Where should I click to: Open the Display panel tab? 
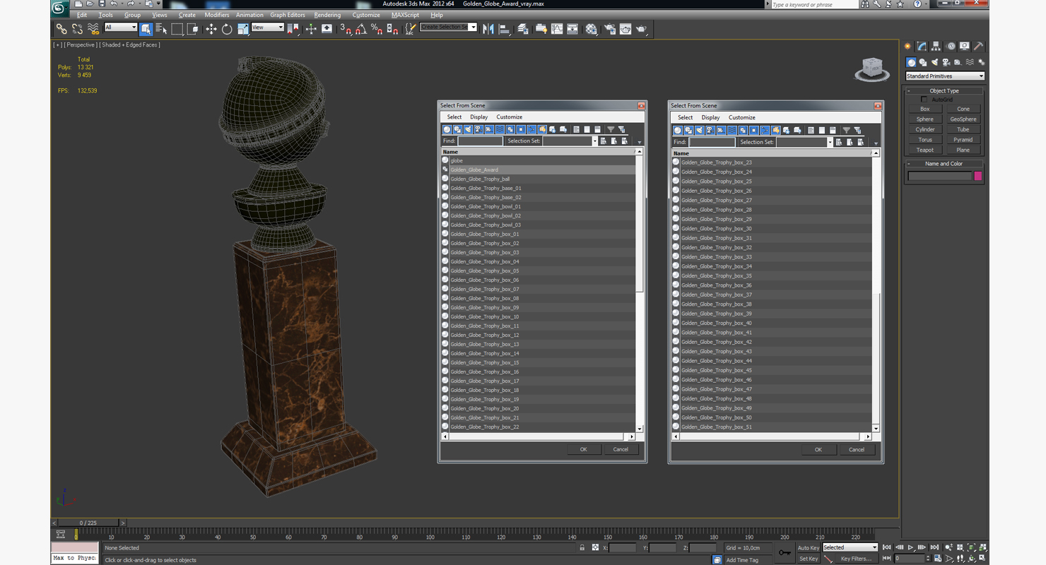[x=965, y=46]
